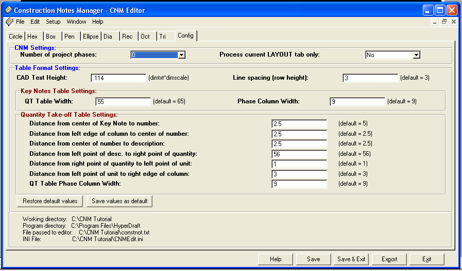Close the inner MDI document window
Screen dimensions: 462x271
pyautogui.click(x=453, y=22)
